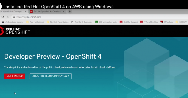Open the IT Toolbox bookmark

click(167, 22)
